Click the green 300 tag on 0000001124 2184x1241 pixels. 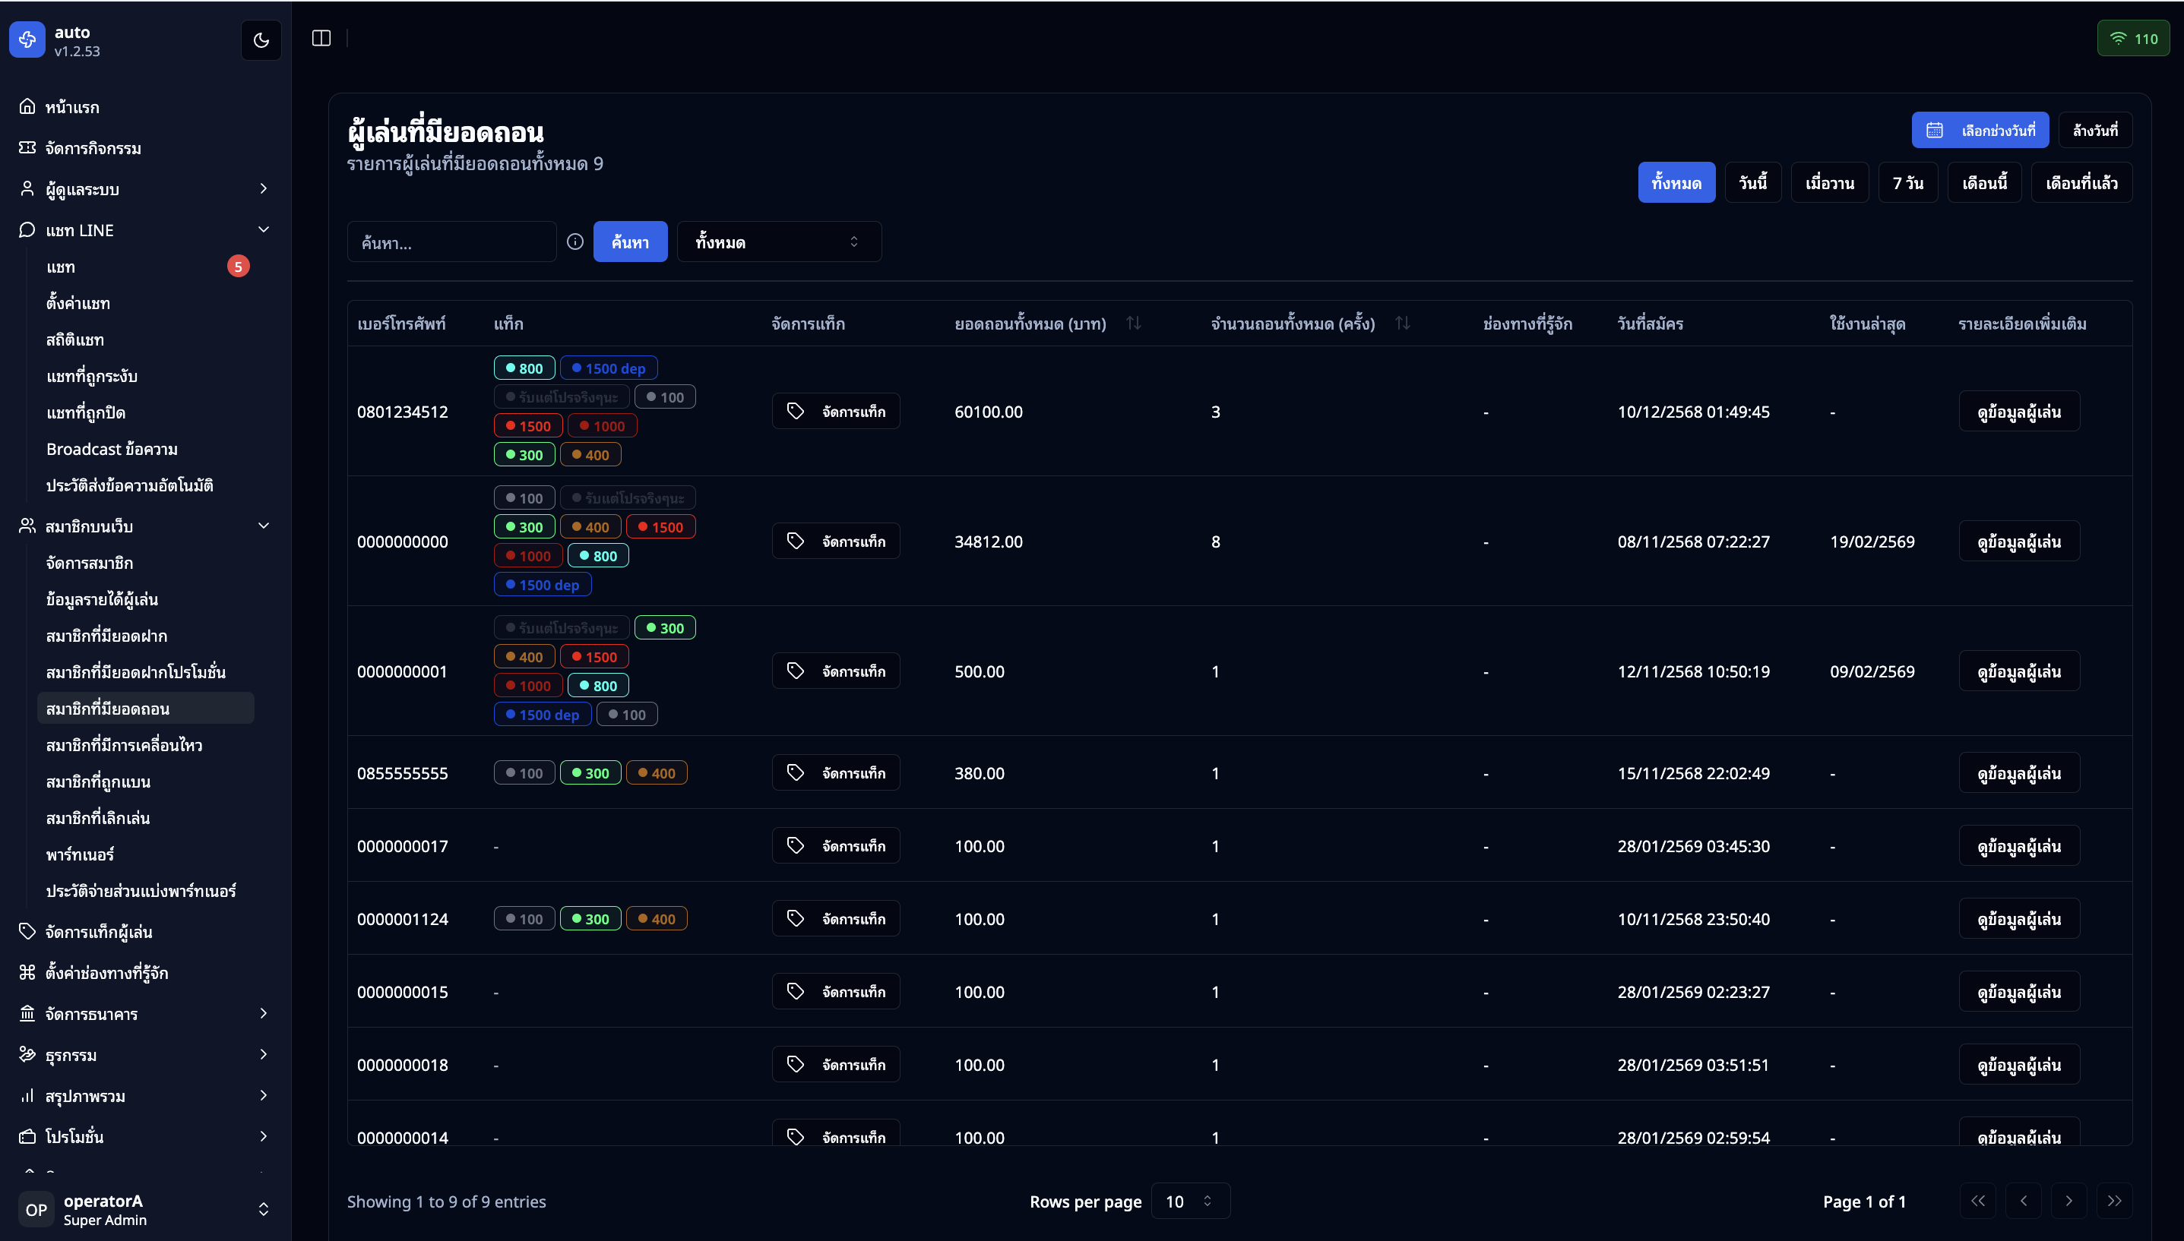(590, 919)
